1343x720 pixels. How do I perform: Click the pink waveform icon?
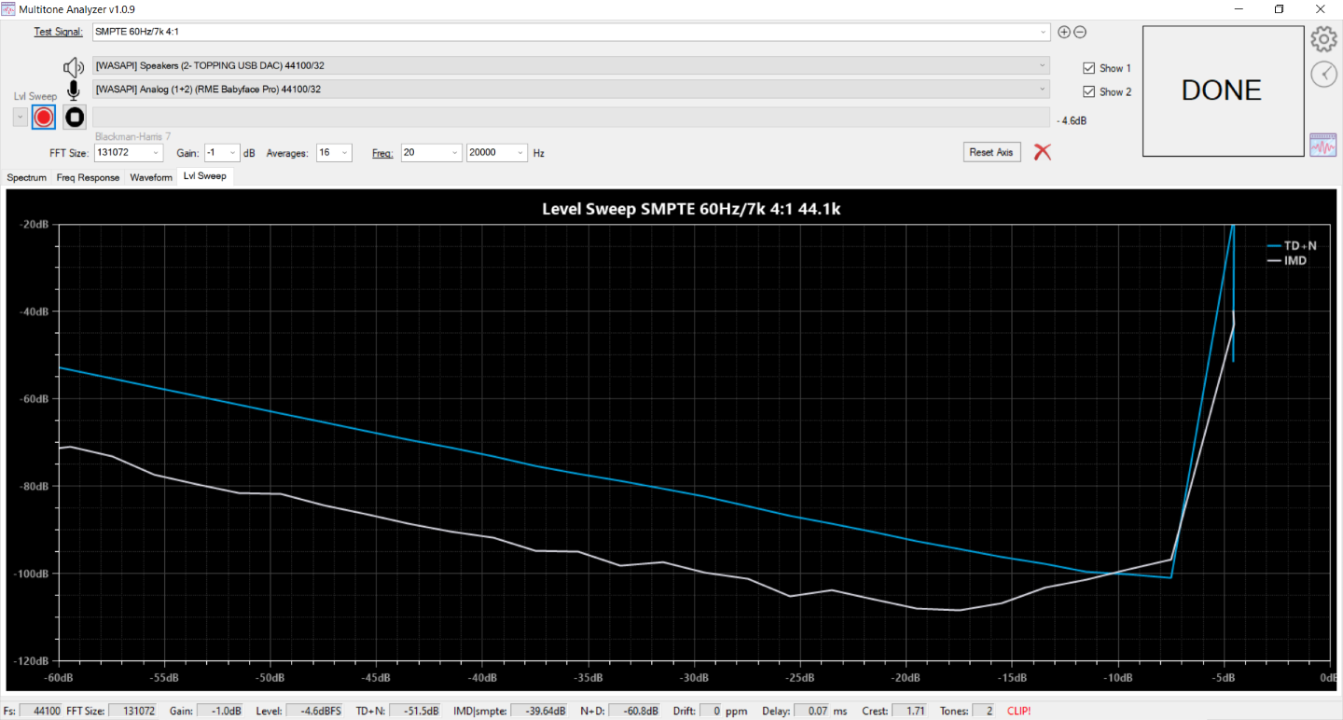1323,145
